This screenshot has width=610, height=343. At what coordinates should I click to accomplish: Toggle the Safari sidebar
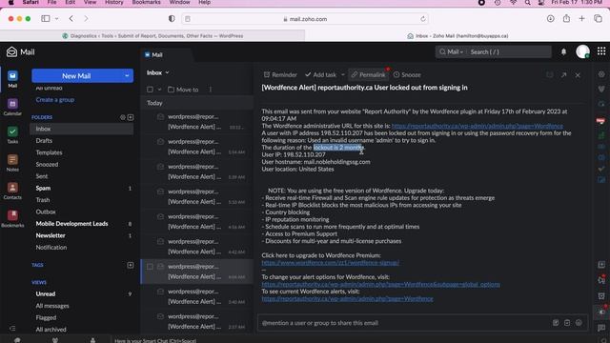(x=46, y=18)
